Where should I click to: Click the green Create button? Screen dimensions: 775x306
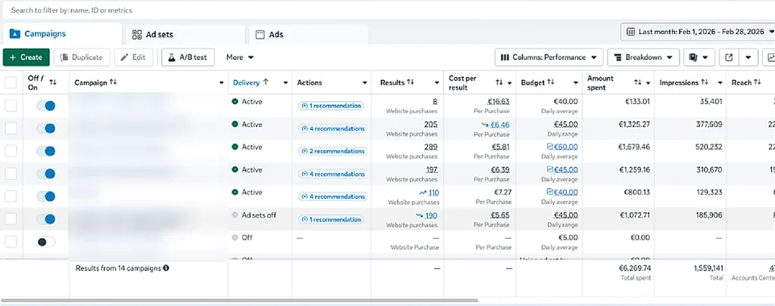[26, 57]
